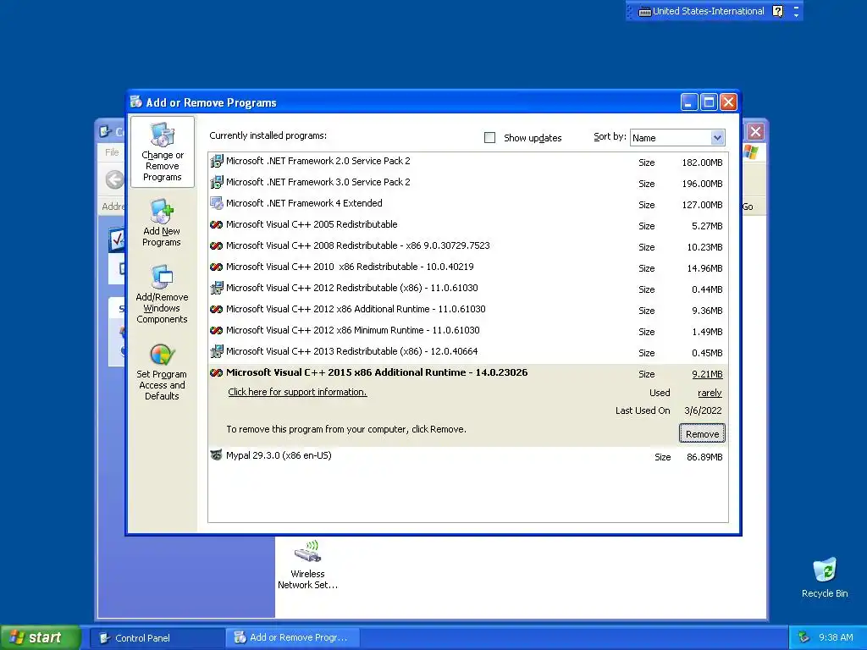Open the Sort by Name dropdown
867x650 pixels.
click(717, 138)
